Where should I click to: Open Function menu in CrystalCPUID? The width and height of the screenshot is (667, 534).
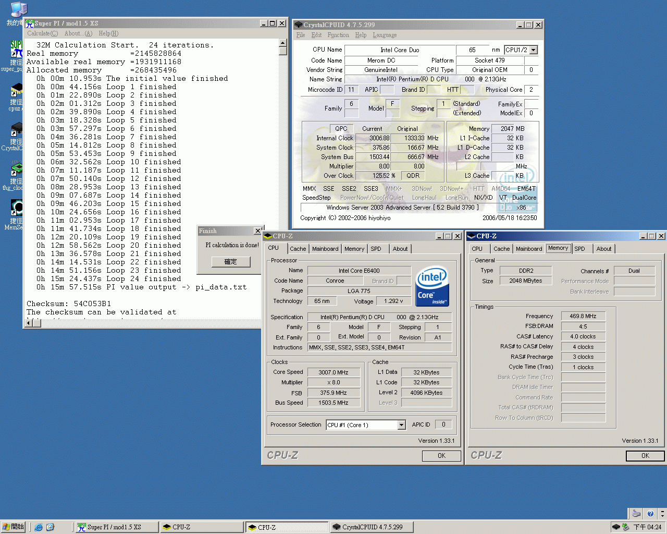pos(338,35)
